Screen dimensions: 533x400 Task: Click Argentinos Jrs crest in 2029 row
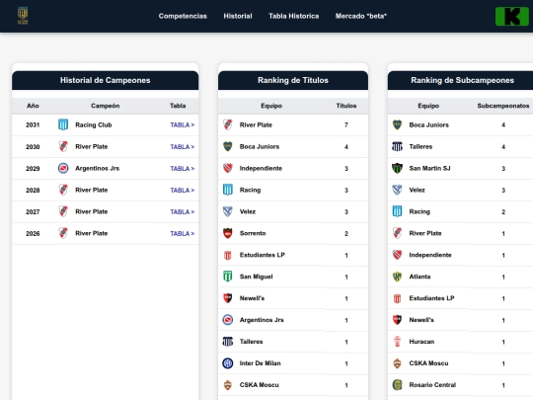click(63, 168)
